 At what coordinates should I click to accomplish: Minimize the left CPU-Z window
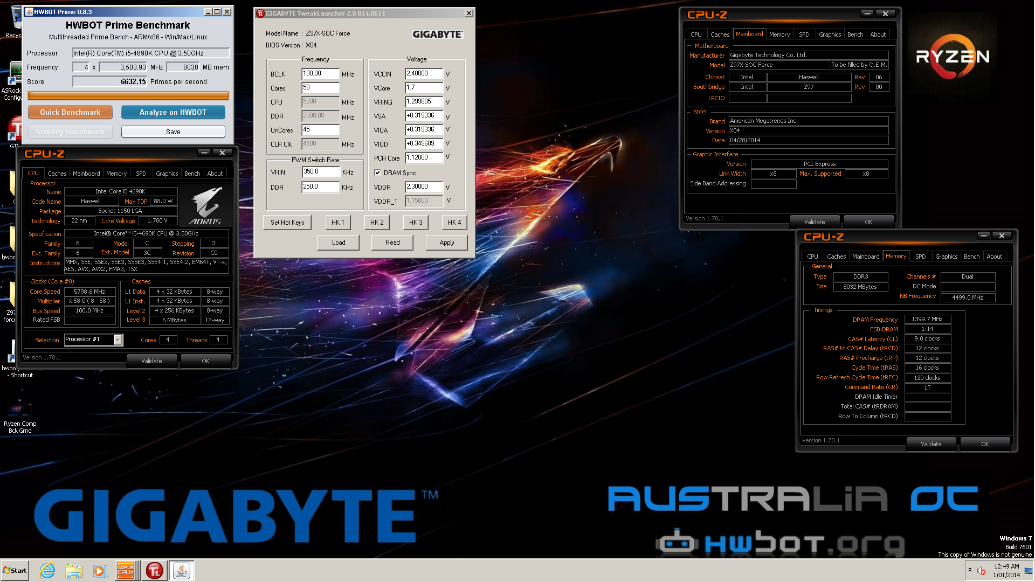point(204,153)
